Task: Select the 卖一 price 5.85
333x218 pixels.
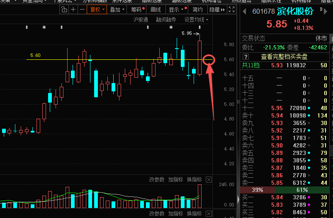Action: 277,183
